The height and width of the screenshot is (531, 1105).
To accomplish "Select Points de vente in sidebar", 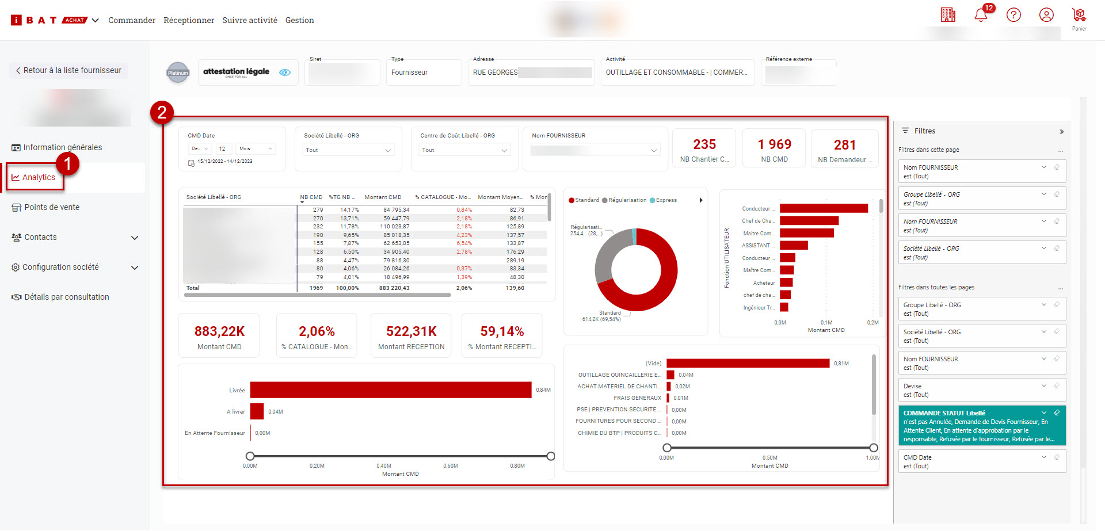I will (52, 208).
